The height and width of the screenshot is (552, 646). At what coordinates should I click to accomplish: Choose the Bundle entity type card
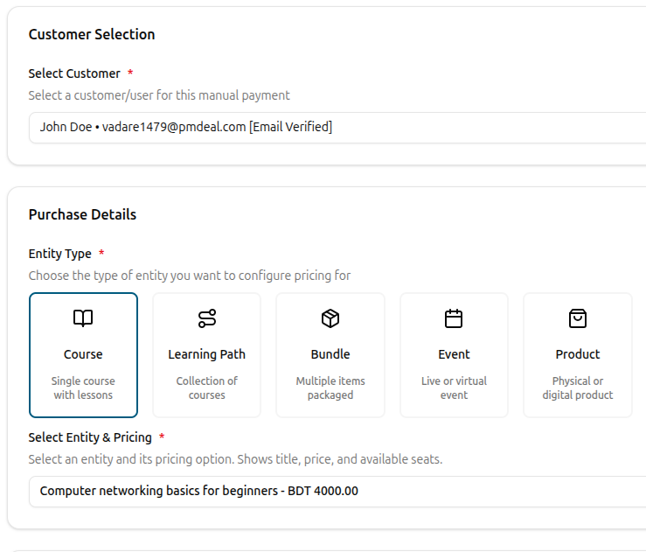(x=330, y=355)
